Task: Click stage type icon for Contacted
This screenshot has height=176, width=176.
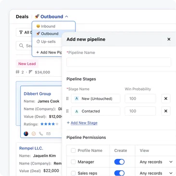Action: coord(76,111)
